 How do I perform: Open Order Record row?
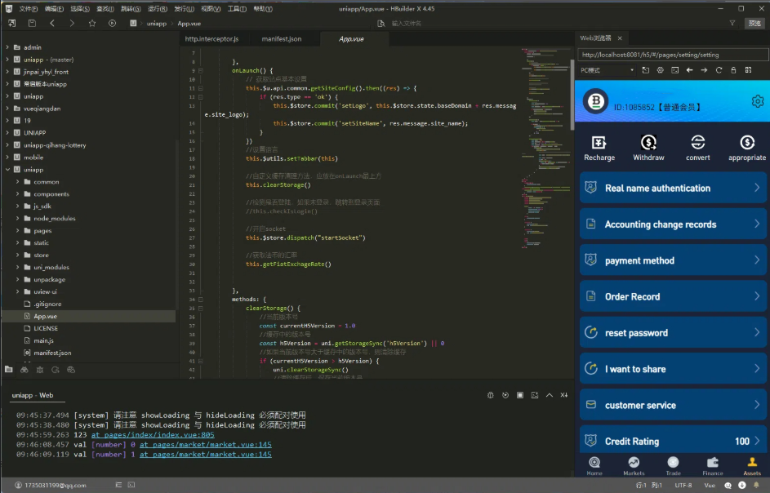tap(673, 296)
